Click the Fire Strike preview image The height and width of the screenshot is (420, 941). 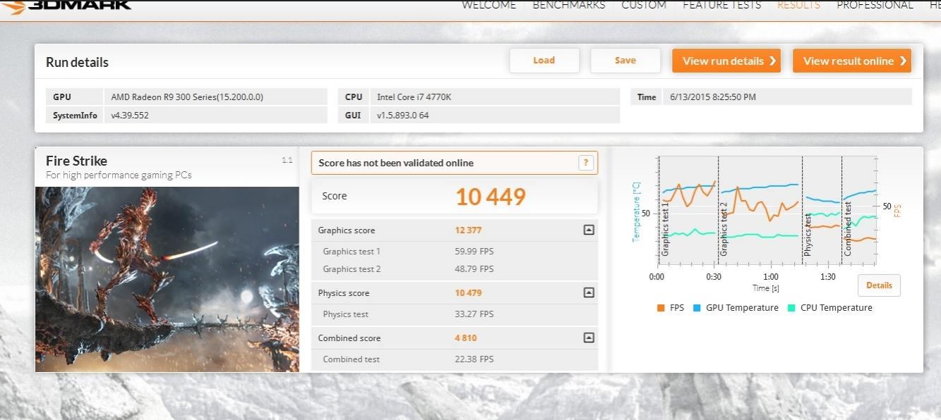point(167,279)
